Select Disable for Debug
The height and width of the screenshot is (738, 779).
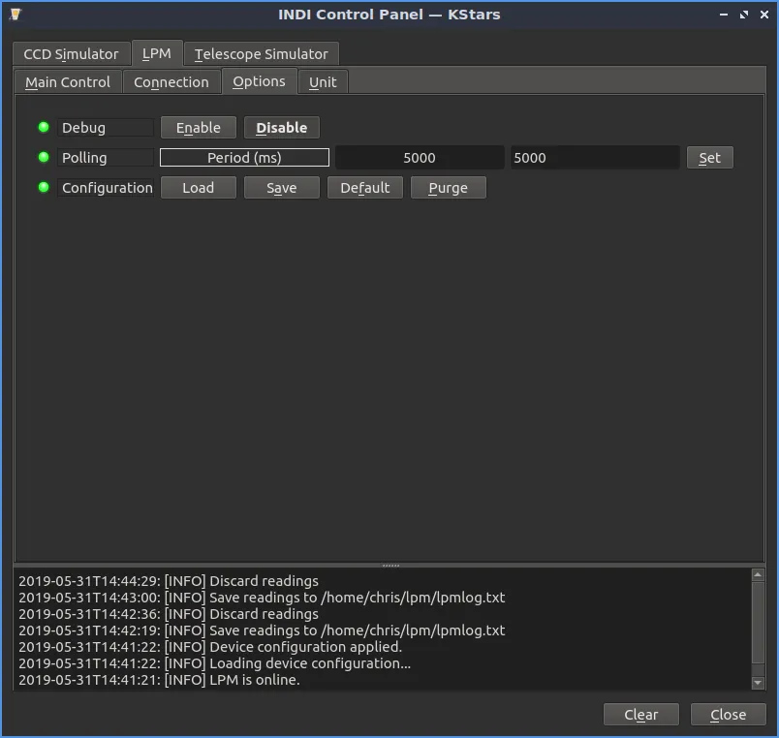tap(282, 128)
